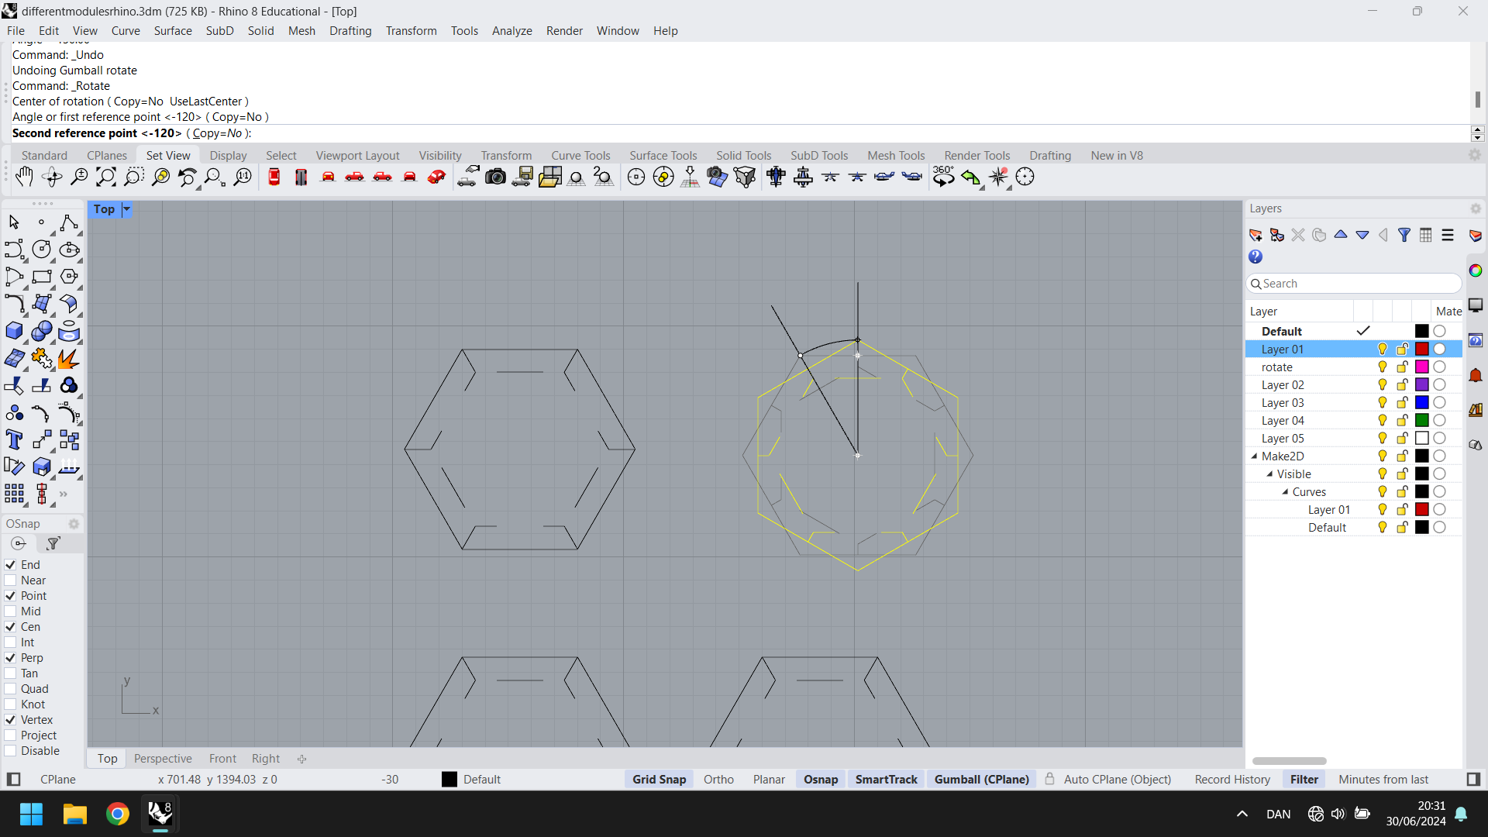
Task: Toggle visibility of Layer 01
Action: 1383,349
